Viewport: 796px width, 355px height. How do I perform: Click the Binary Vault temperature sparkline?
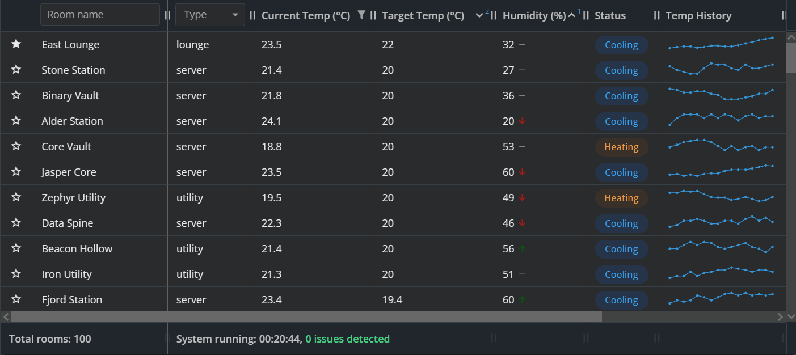[721, 94]
